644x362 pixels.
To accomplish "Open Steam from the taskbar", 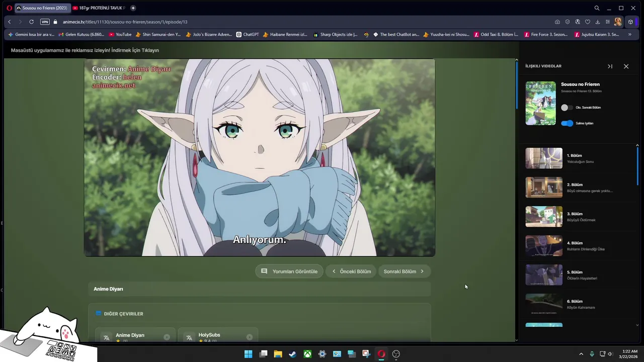I will click(292, 354).
